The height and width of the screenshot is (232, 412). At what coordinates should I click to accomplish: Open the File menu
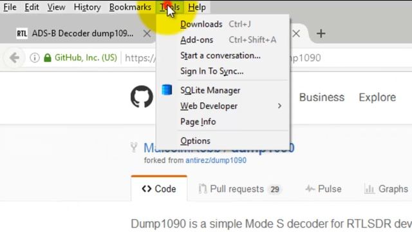coord(10,7)
